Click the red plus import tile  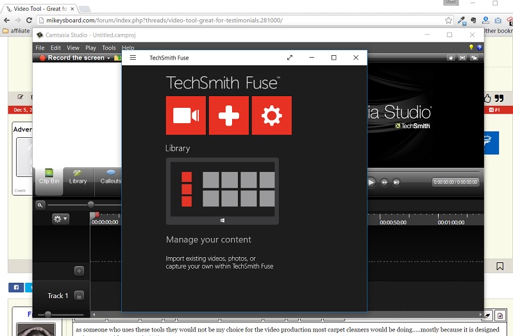[229, 115]
